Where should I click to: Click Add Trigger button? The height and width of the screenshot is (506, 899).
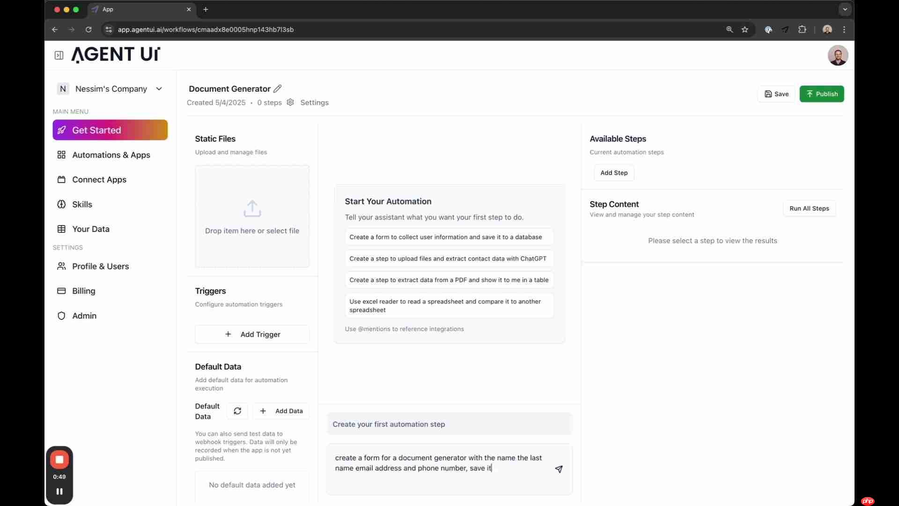coord(252,334)
